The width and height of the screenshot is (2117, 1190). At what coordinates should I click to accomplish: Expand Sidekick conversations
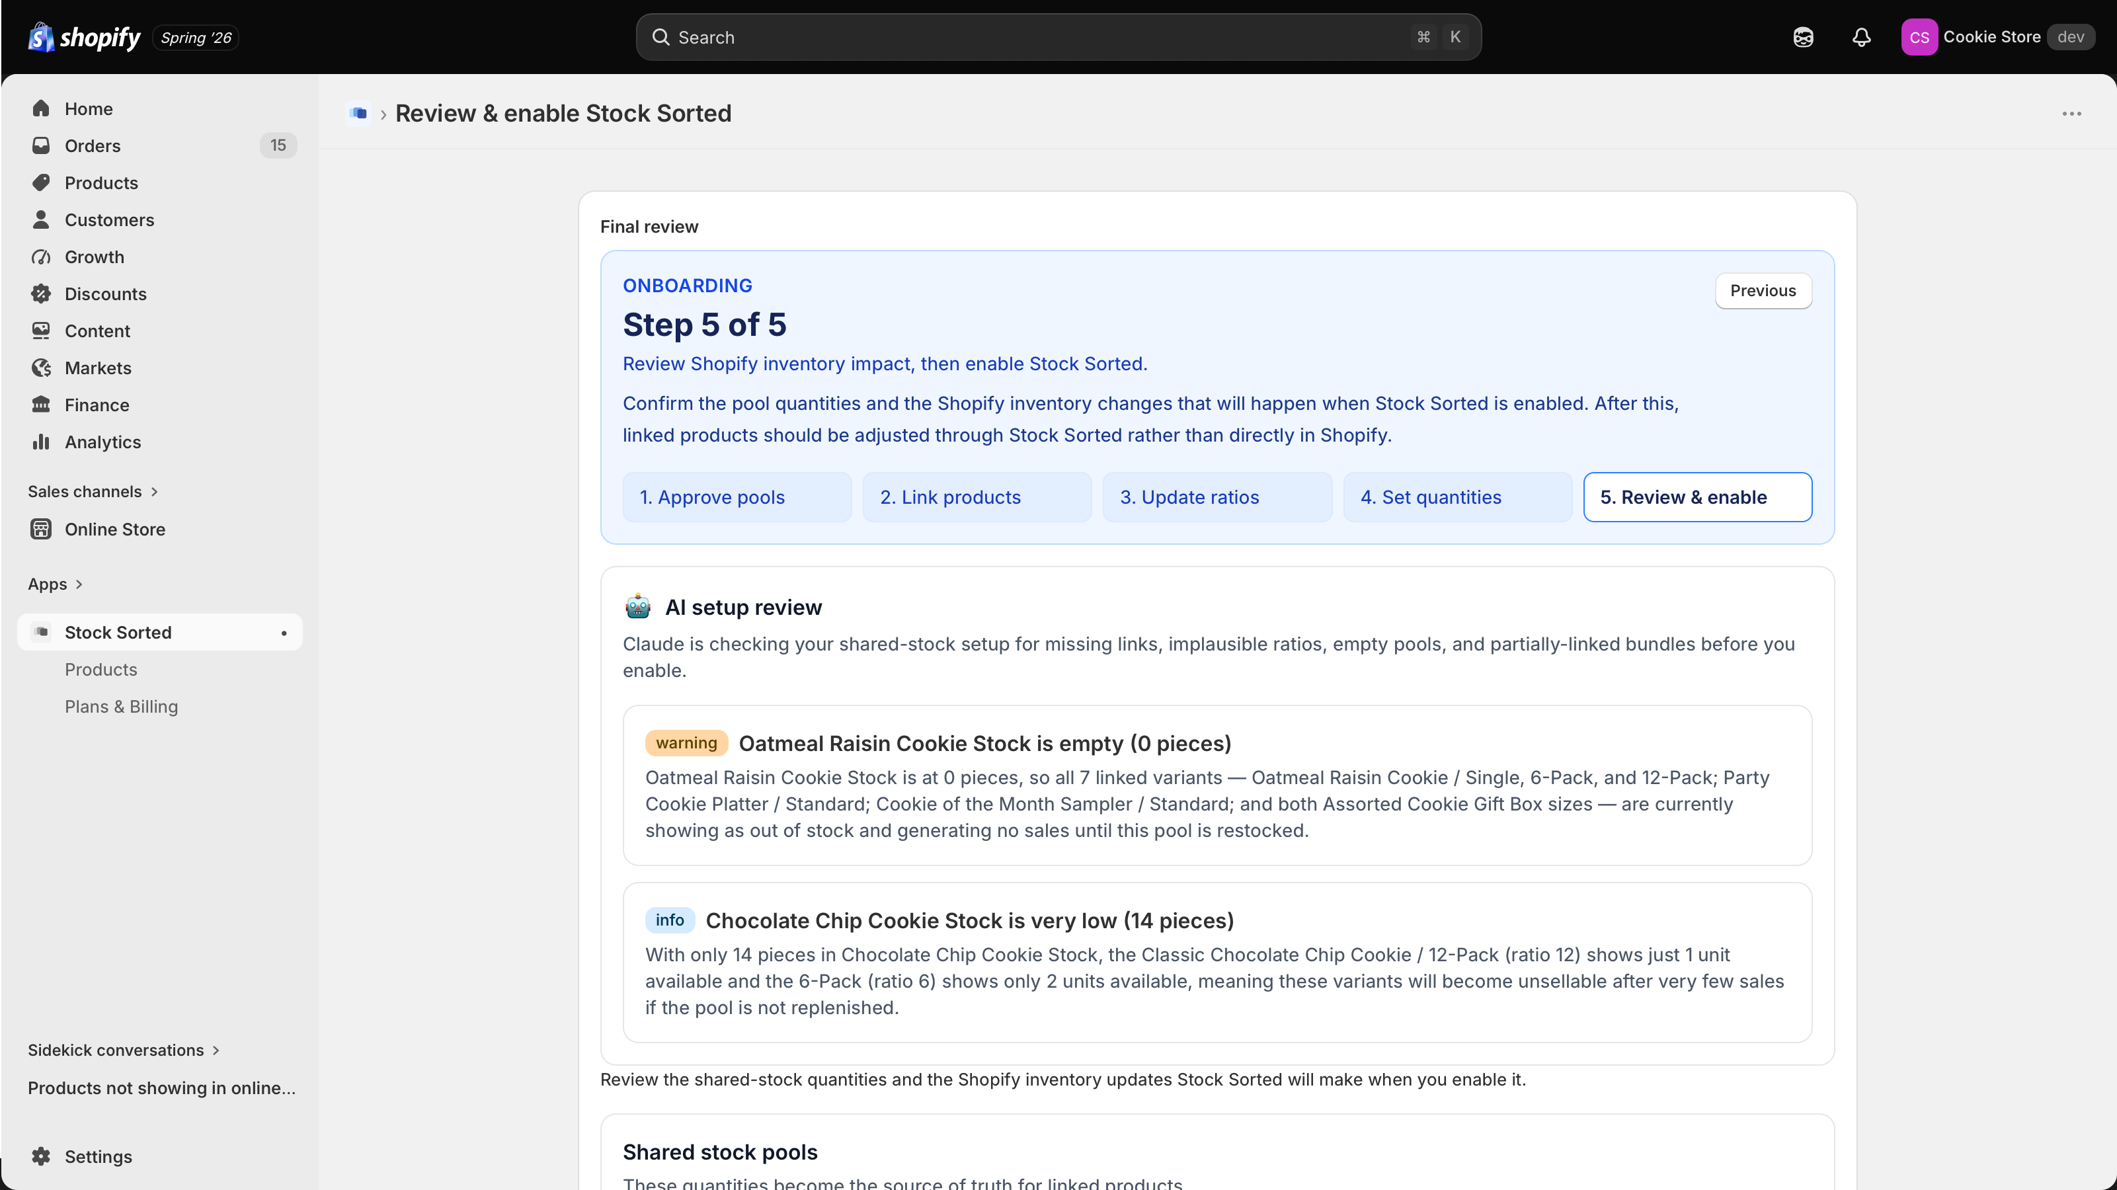tap(124, 1049)
